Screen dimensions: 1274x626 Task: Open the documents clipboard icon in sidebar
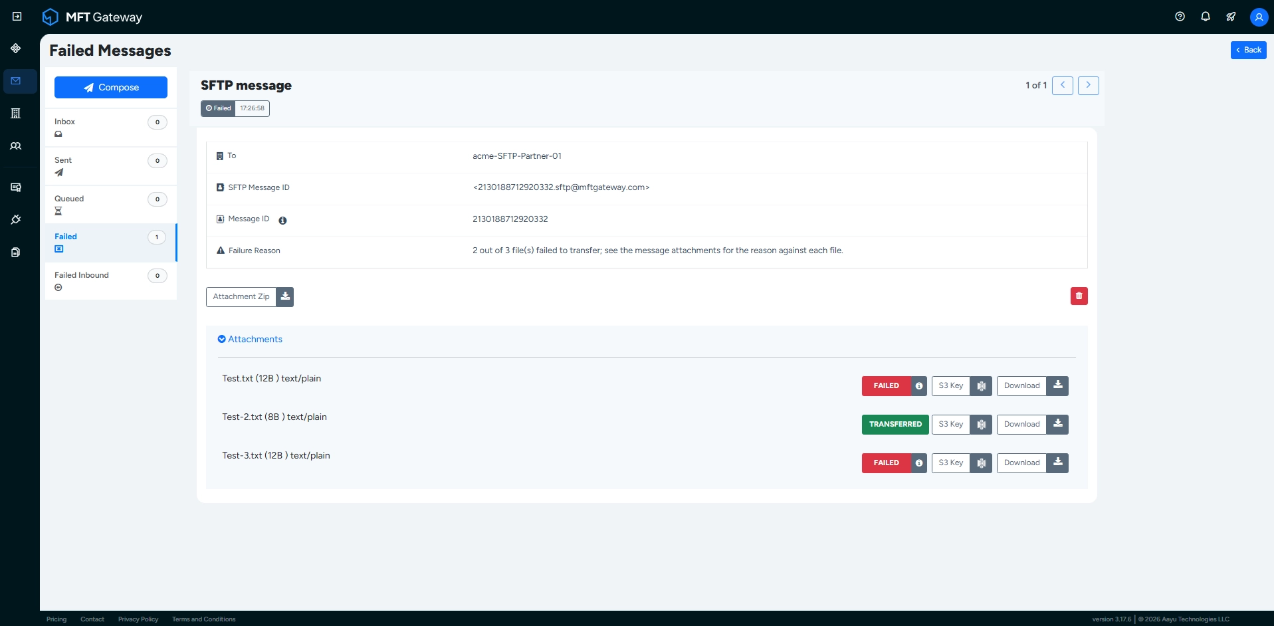(16, 253)
